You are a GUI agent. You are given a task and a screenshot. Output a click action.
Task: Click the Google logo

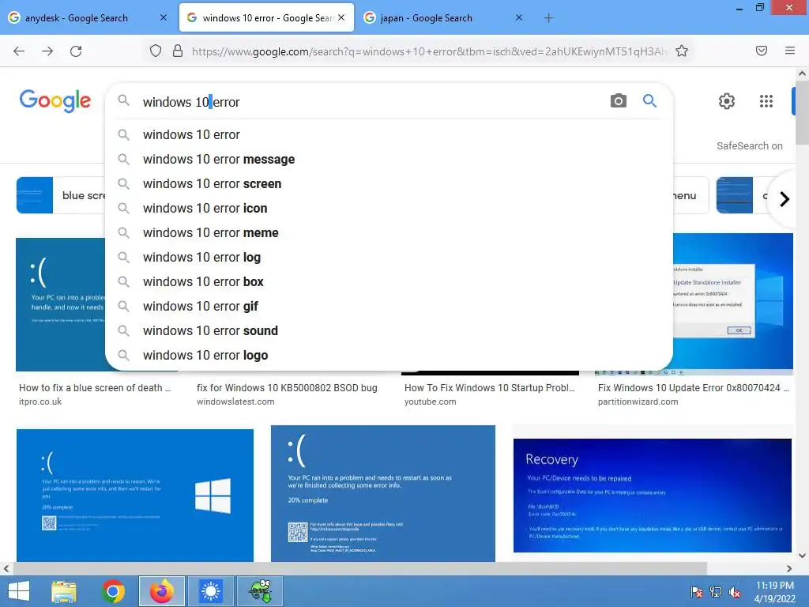tap(55, 100)
